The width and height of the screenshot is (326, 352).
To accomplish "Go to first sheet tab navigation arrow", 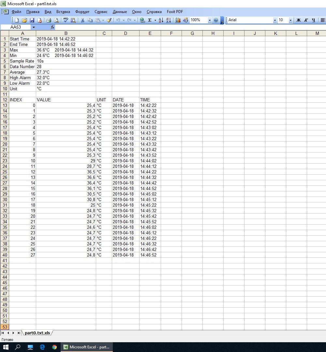I will pyautogui.click(x=3, y=333).
